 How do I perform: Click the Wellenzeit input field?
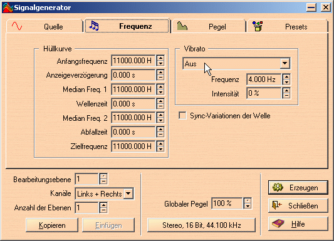133,104
